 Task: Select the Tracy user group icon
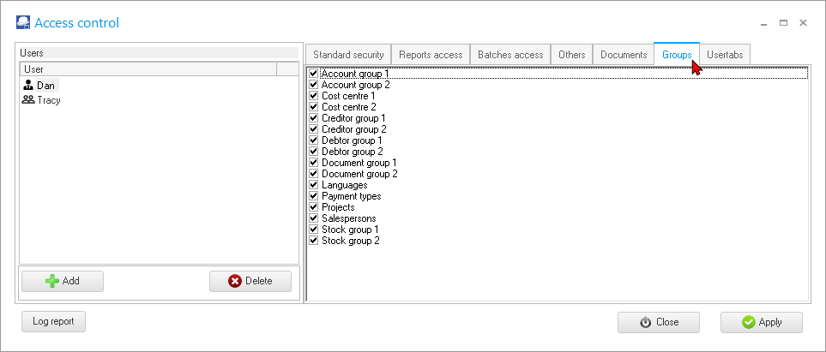click(28, 100)
